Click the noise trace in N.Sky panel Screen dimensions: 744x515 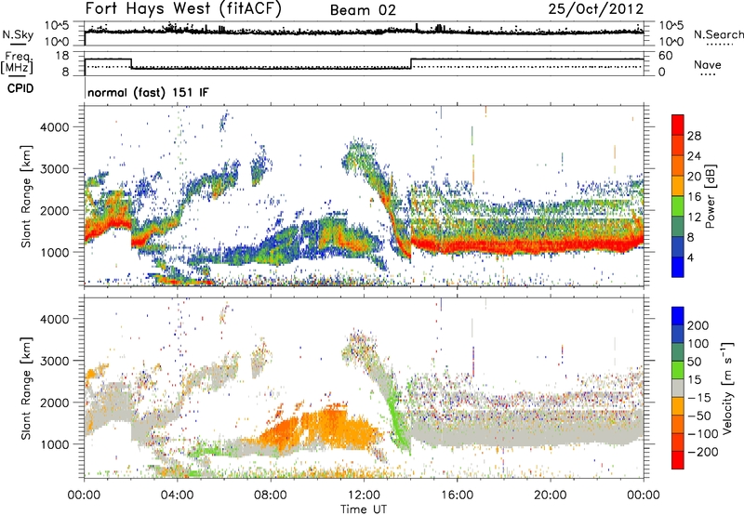[x=364, y=31]
